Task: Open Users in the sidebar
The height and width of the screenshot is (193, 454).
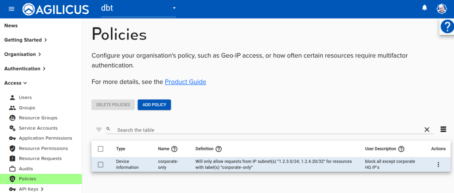Action: point(25,97)
